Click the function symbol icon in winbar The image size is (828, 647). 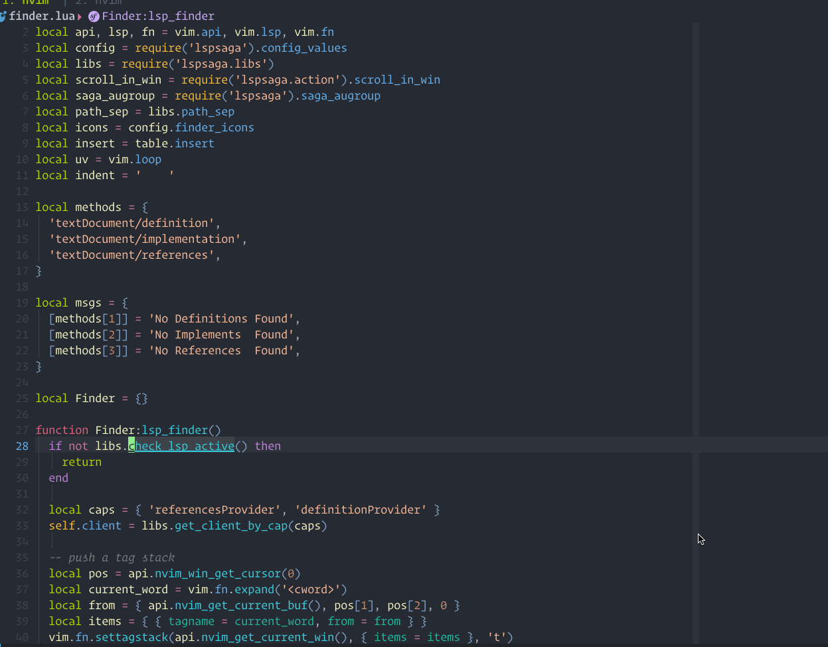[x=94, y=16]
